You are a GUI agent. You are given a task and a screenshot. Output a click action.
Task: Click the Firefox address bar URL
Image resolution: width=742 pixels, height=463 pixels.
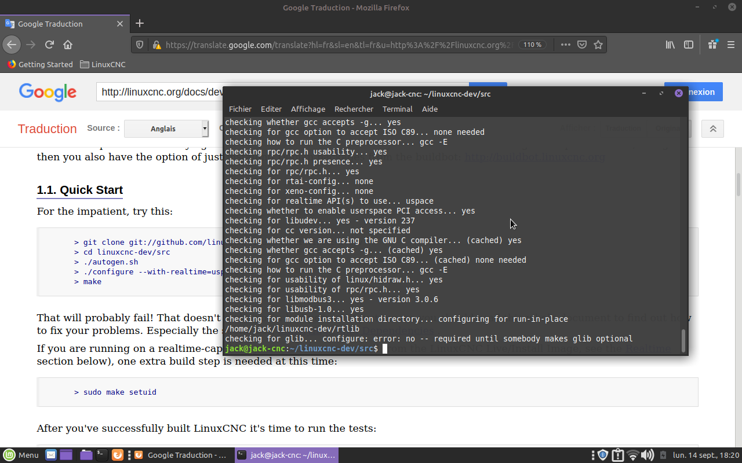tap(339, 45)
